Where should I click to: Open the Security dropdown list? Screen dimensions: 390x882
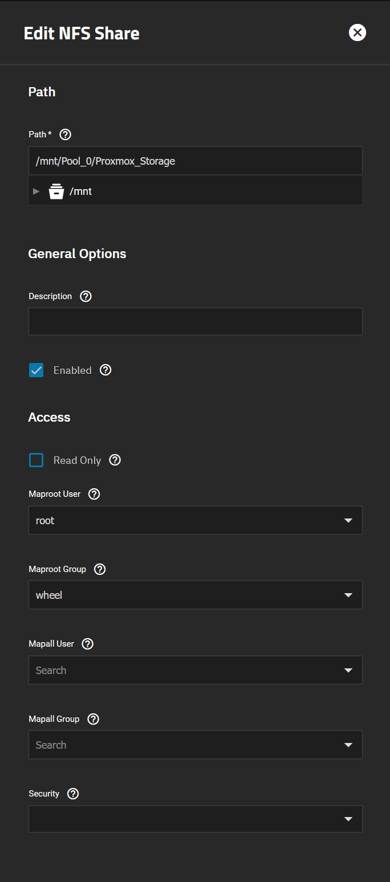(196, 819)
